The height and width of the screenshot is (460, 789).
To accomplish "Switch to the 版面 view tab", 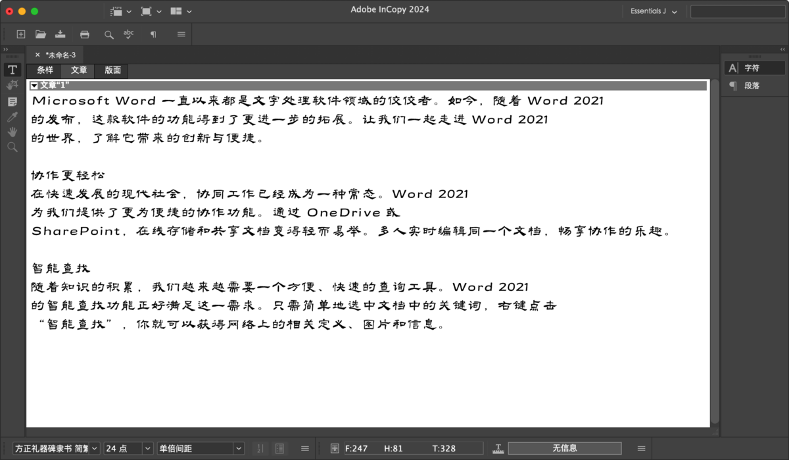I will point(112,70).
